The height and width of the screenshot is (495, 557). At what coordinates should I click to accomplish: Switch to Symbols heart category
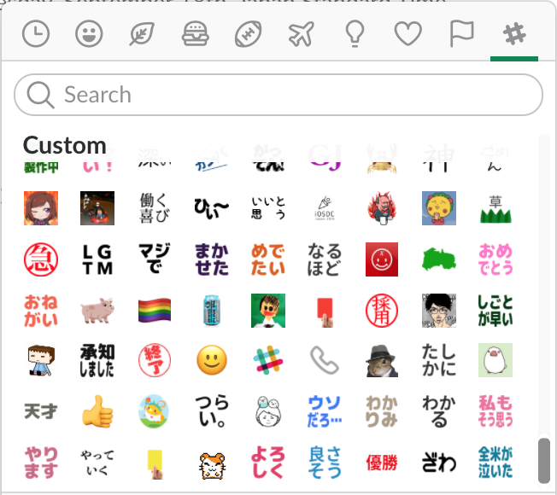pyautogui.click(x=408, y=34)
